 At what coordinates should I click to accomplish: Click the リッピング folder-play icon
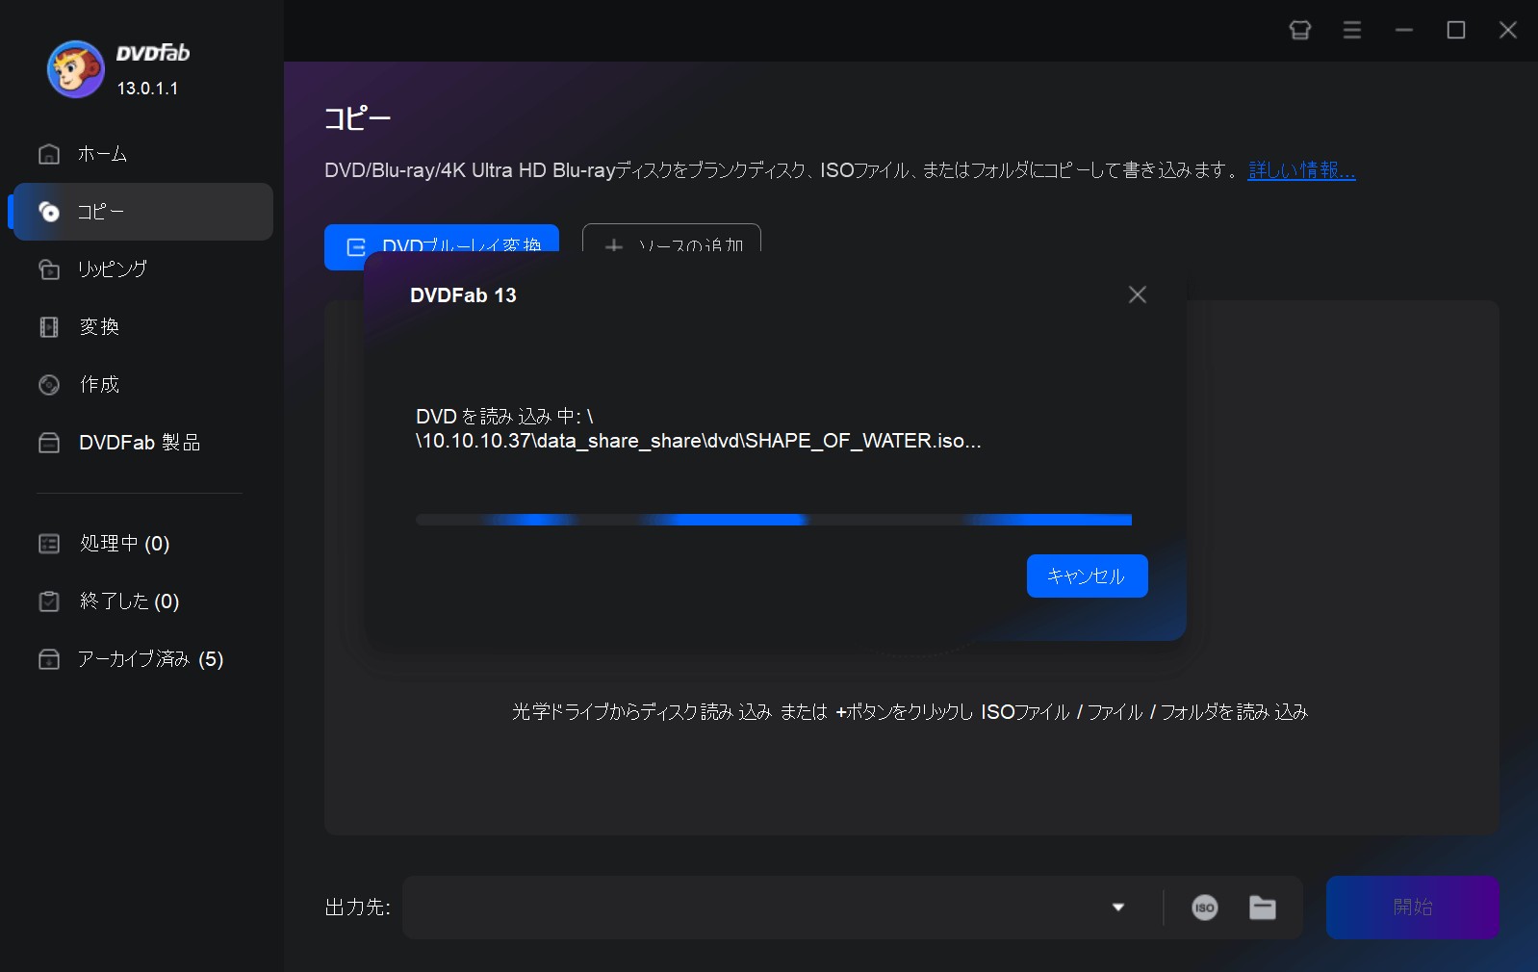49,269
